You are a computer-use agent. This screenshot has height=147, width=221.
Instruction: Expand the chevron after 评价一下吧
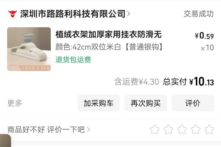(x=88, y=129)
